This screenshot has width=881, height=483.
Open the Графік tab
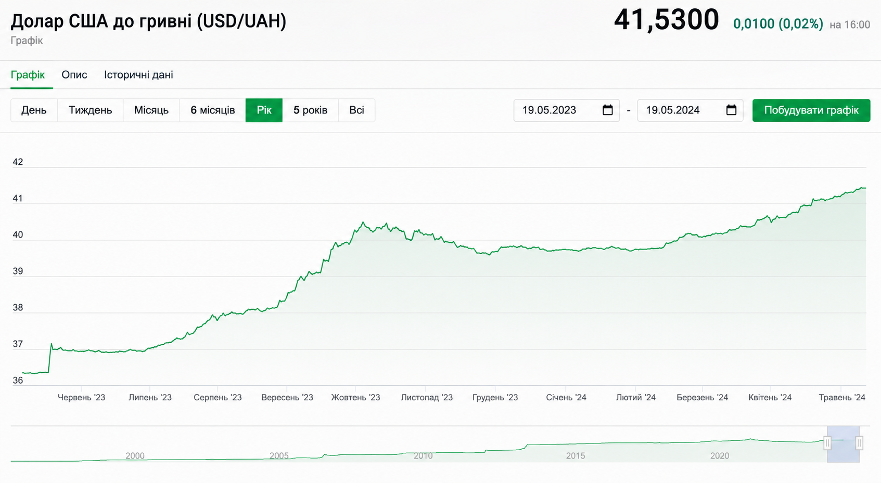click(x=28, y=75)
